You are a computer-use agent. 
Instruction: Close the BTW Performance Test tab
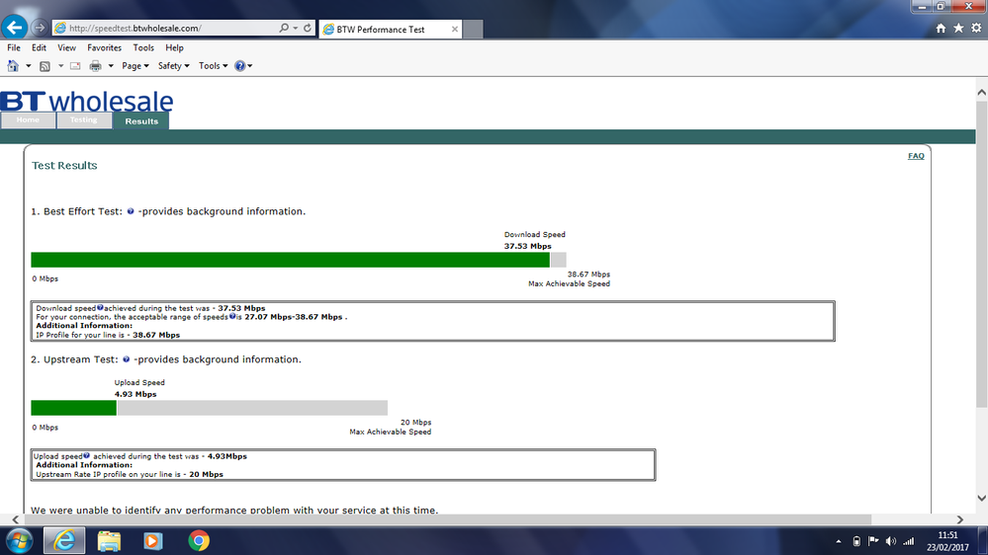coord(454,29)
